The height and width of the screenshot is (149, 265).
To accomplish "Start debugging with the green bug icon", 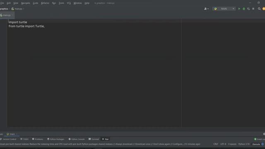I will [244, 9].
